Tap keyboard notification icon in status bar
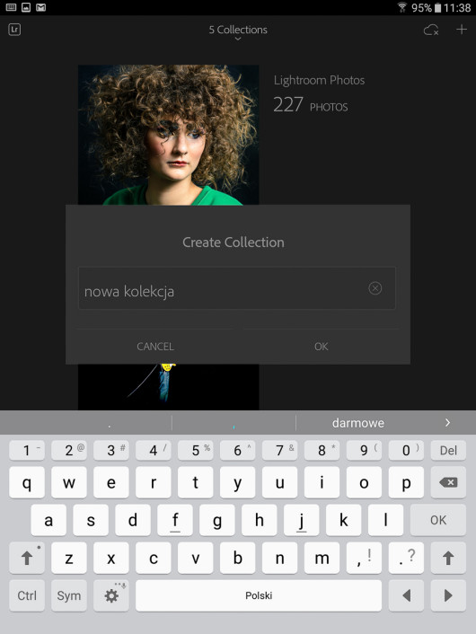Screen dimensions: 476x634 [x=11, y=7]
